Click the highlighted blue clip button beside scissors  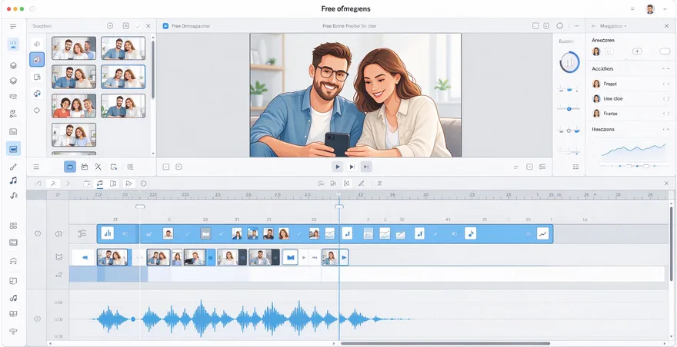(70, 167)
